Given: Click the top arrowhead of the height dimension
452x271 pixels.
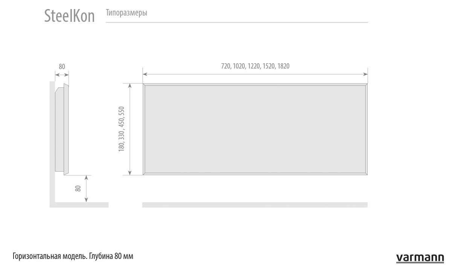Looking at the screenshot, I should pos(130,86).
